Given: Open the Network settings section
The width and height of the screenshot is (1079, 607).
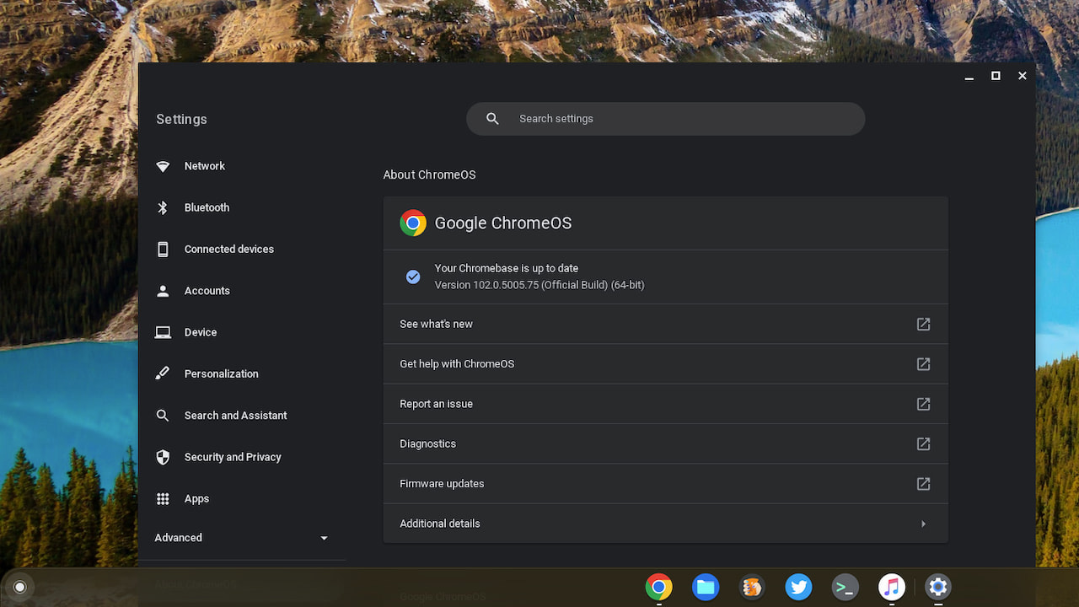Looking at the screenshot, I should (x=243, y=166).
